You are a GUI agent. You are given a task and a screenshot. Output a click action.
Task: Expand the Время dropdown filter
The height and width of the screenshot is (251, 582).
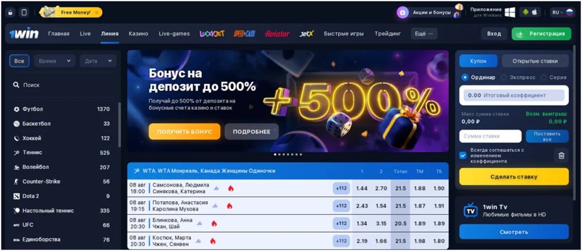pyautogui.click(x=54, y=61)
